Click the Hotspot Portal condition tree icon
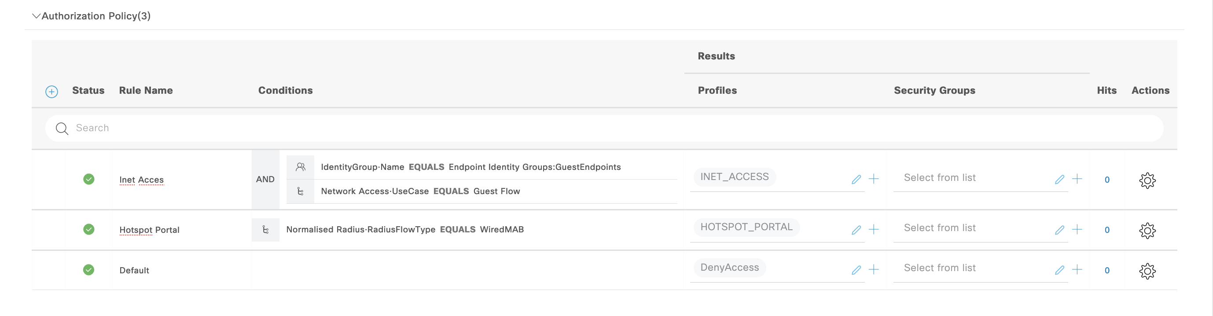Image resolution: width=1213 pixels, height=316 pixels. pyautogui.click(x=265, y=230)
